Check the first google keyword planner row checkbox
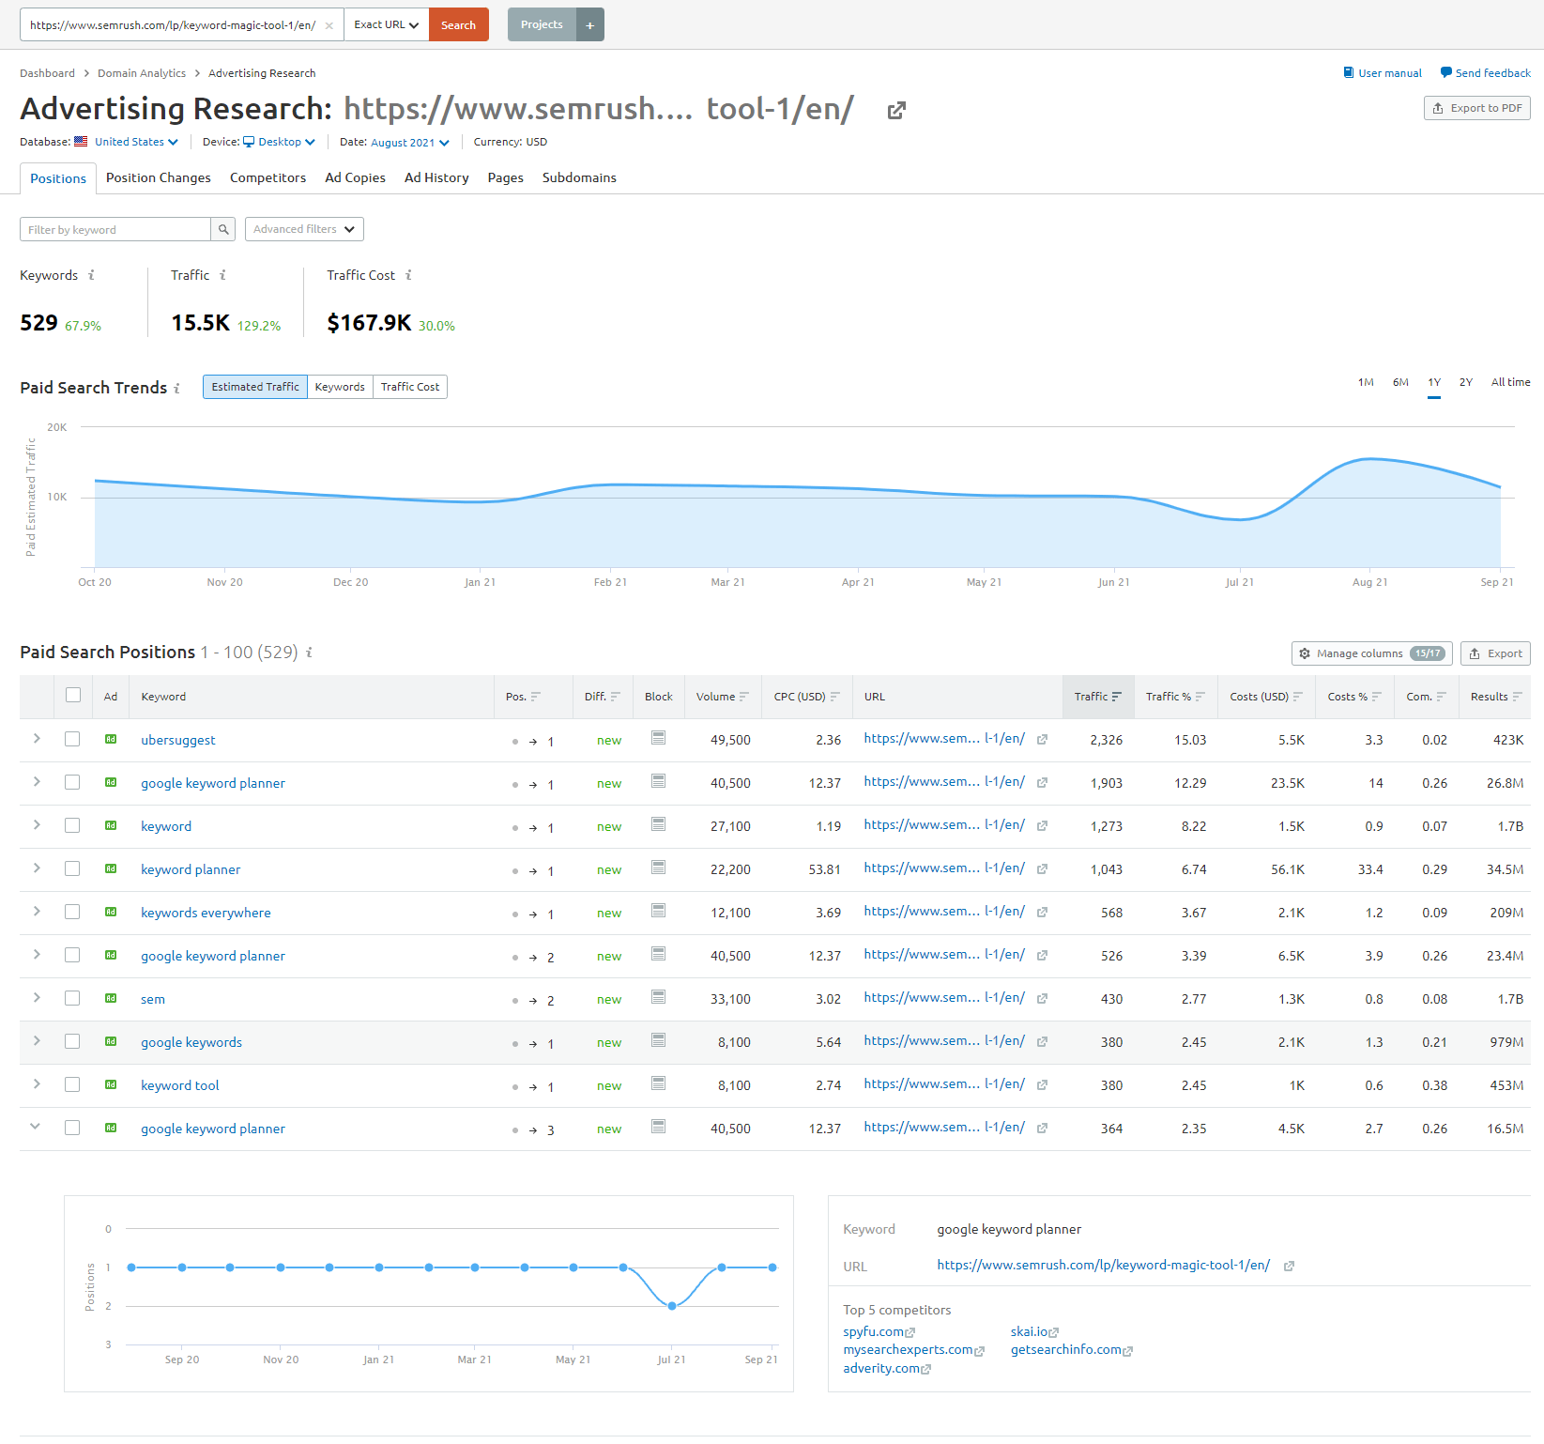 click(72, 782)
